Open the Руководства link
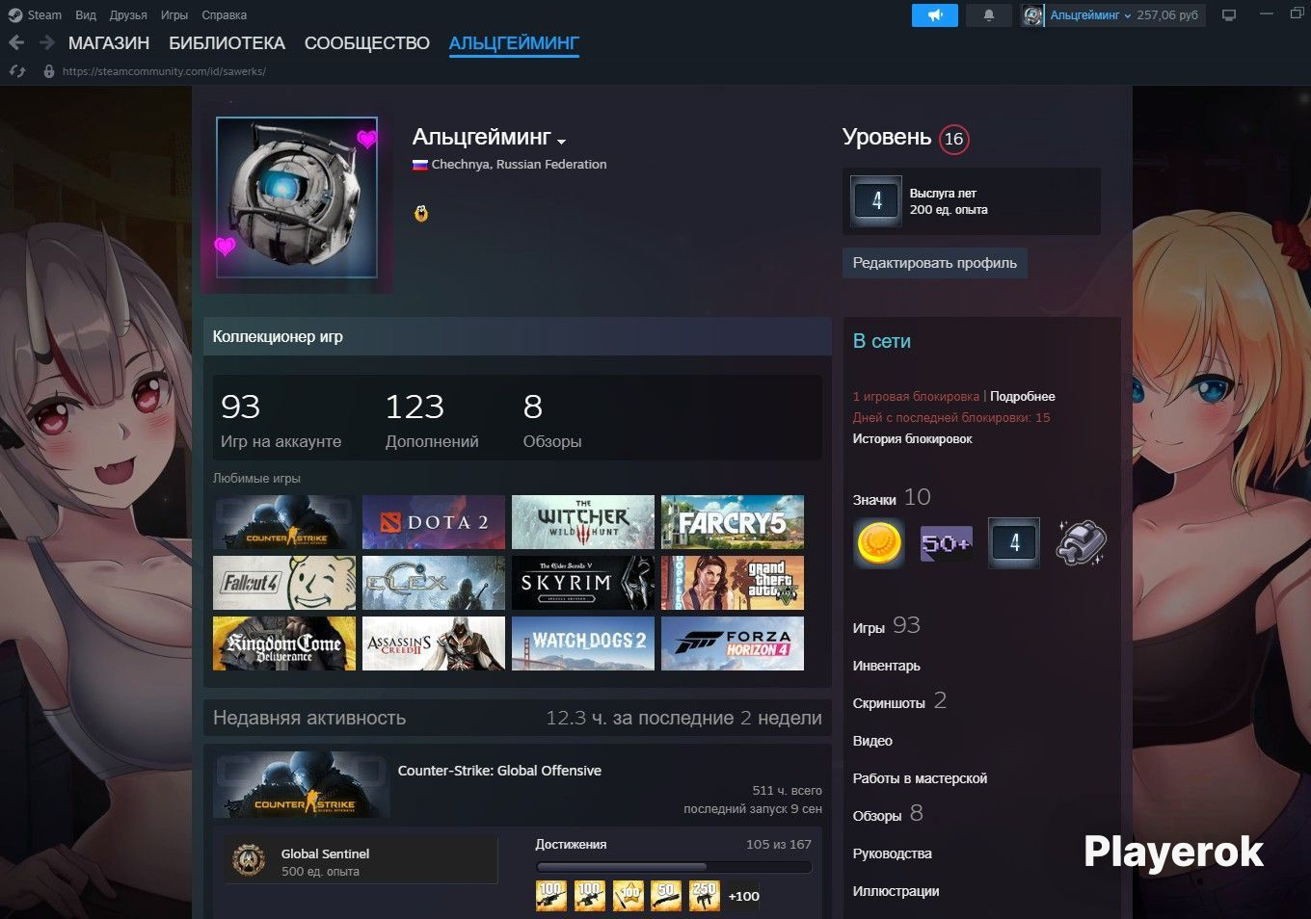1311x919 pixels. pyautogui.click(x=893, y=853)
